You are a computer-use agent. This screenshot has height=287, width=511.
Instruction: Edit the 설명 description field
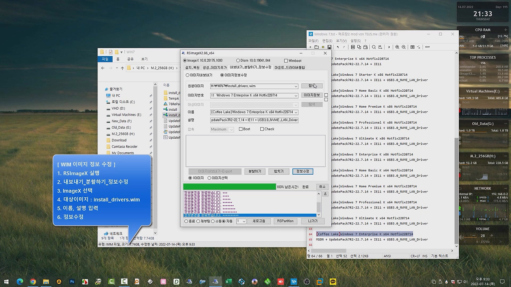click(254, 120)
